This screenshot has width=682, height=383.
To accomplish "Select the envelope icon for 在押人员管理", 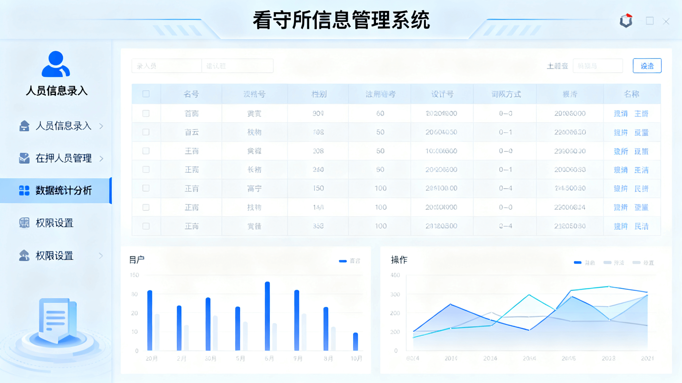I will click(24, 158).
